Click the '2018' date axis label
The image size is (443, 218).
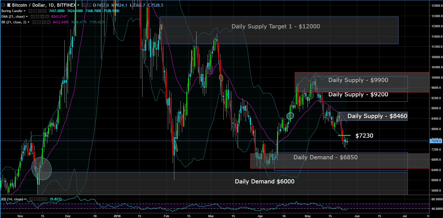tap(117, 216)
